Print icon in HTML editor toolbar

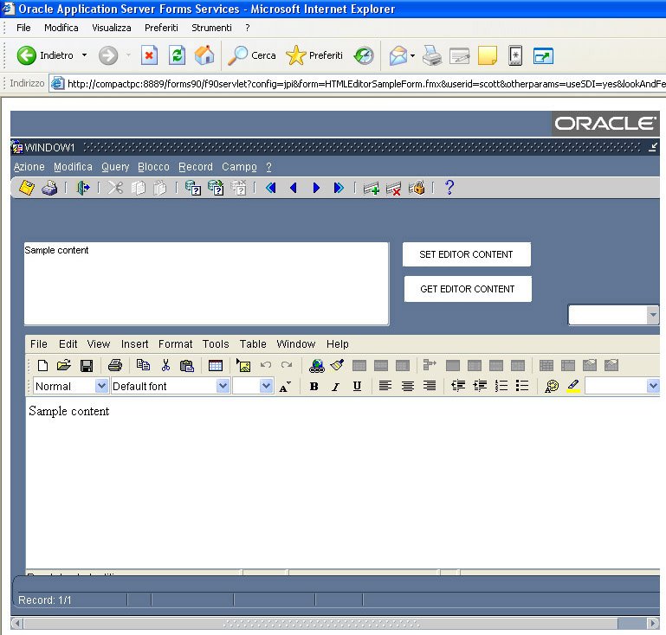coord(115,365)
